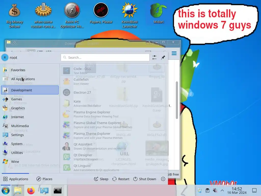Image resolution: width=261 pixels, height=196 pixels.
Task: Launch Plasma Engine Explorer
Action: coord(113,114)
